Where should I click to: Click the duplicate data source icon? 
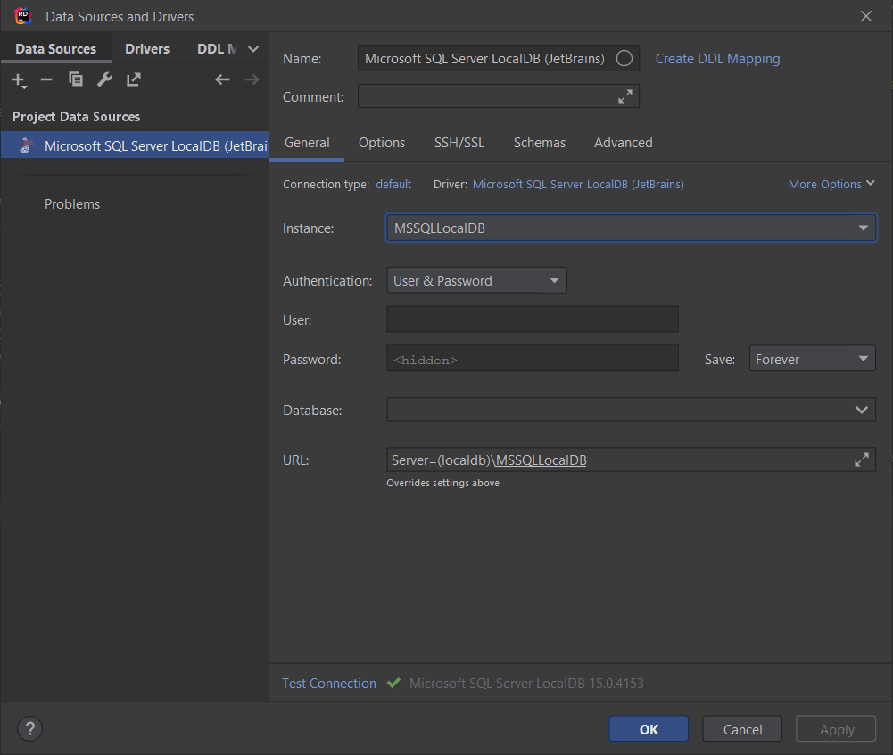click(76, 80)
